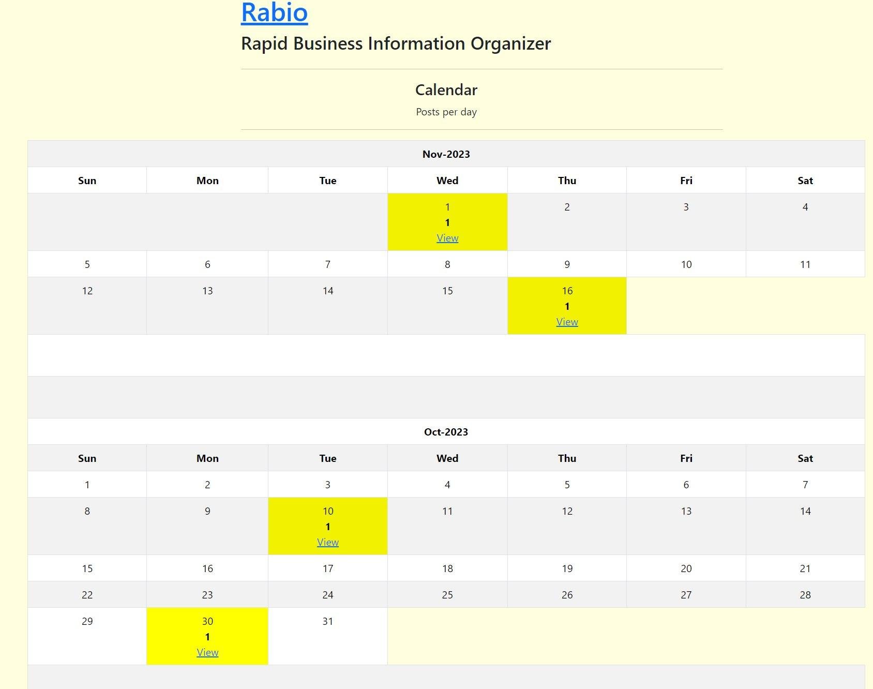Click the Oct-2023 month header
The image size is (873, 689).
[x=446, y=432]
